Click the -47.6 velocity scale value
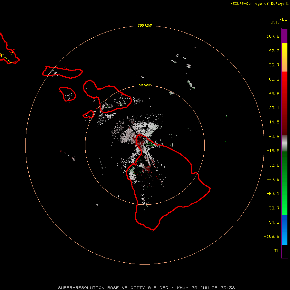The width and height of the screenshot is (290, 290). pyautogui.click(x=273, y=179)
